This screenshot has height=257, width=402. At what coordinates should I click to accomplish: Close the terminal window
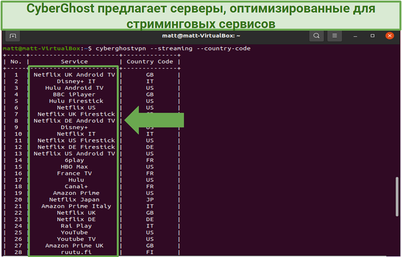pyautogui.click(x=390, y=36)
